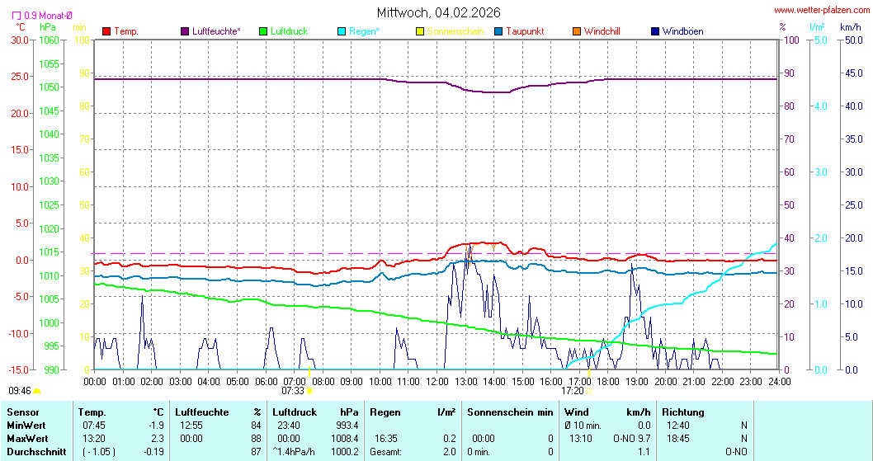Select the Richtung column header
Image resolution: width=873 pixels, height=461 pixels.
pos(683,412)
